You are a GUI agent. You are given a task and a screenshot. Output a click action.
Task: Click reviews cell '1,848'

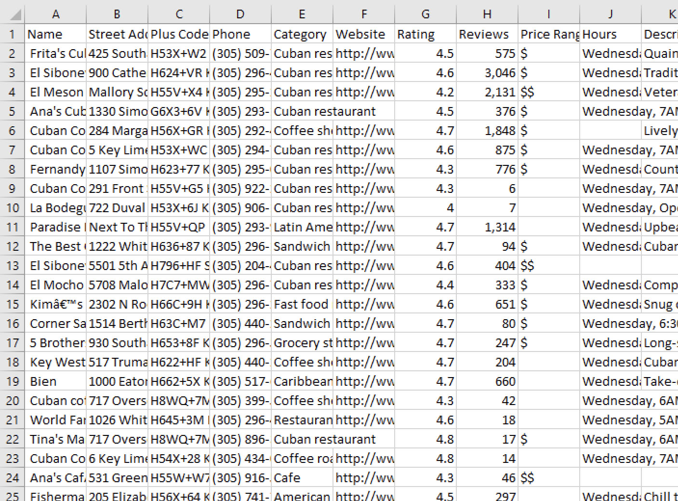pos(487,131)
